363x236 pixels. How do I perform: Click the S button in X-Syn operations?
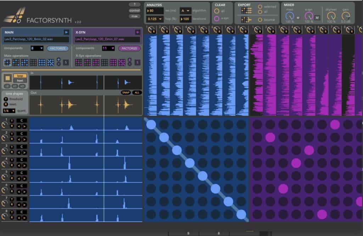[x=137, y=62]
